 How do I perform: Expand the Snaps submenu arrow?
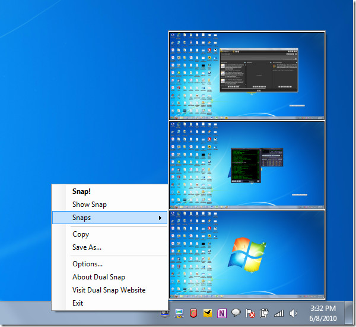(x=160, y=218)
